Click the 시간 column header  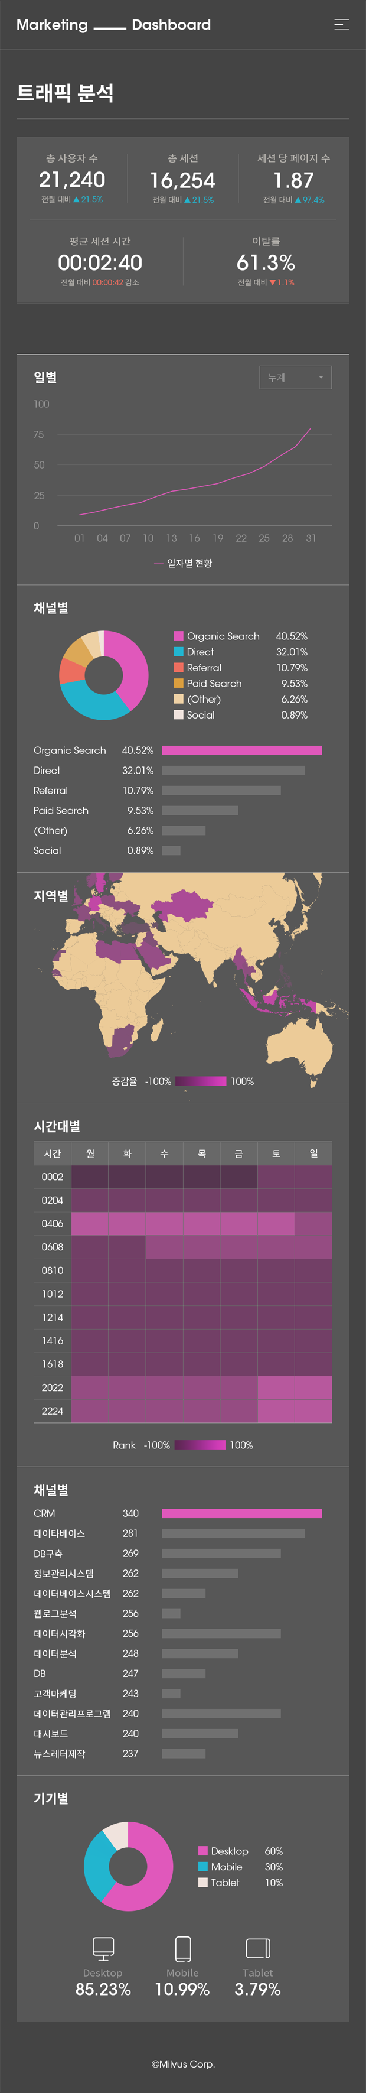coord(53,1153)
